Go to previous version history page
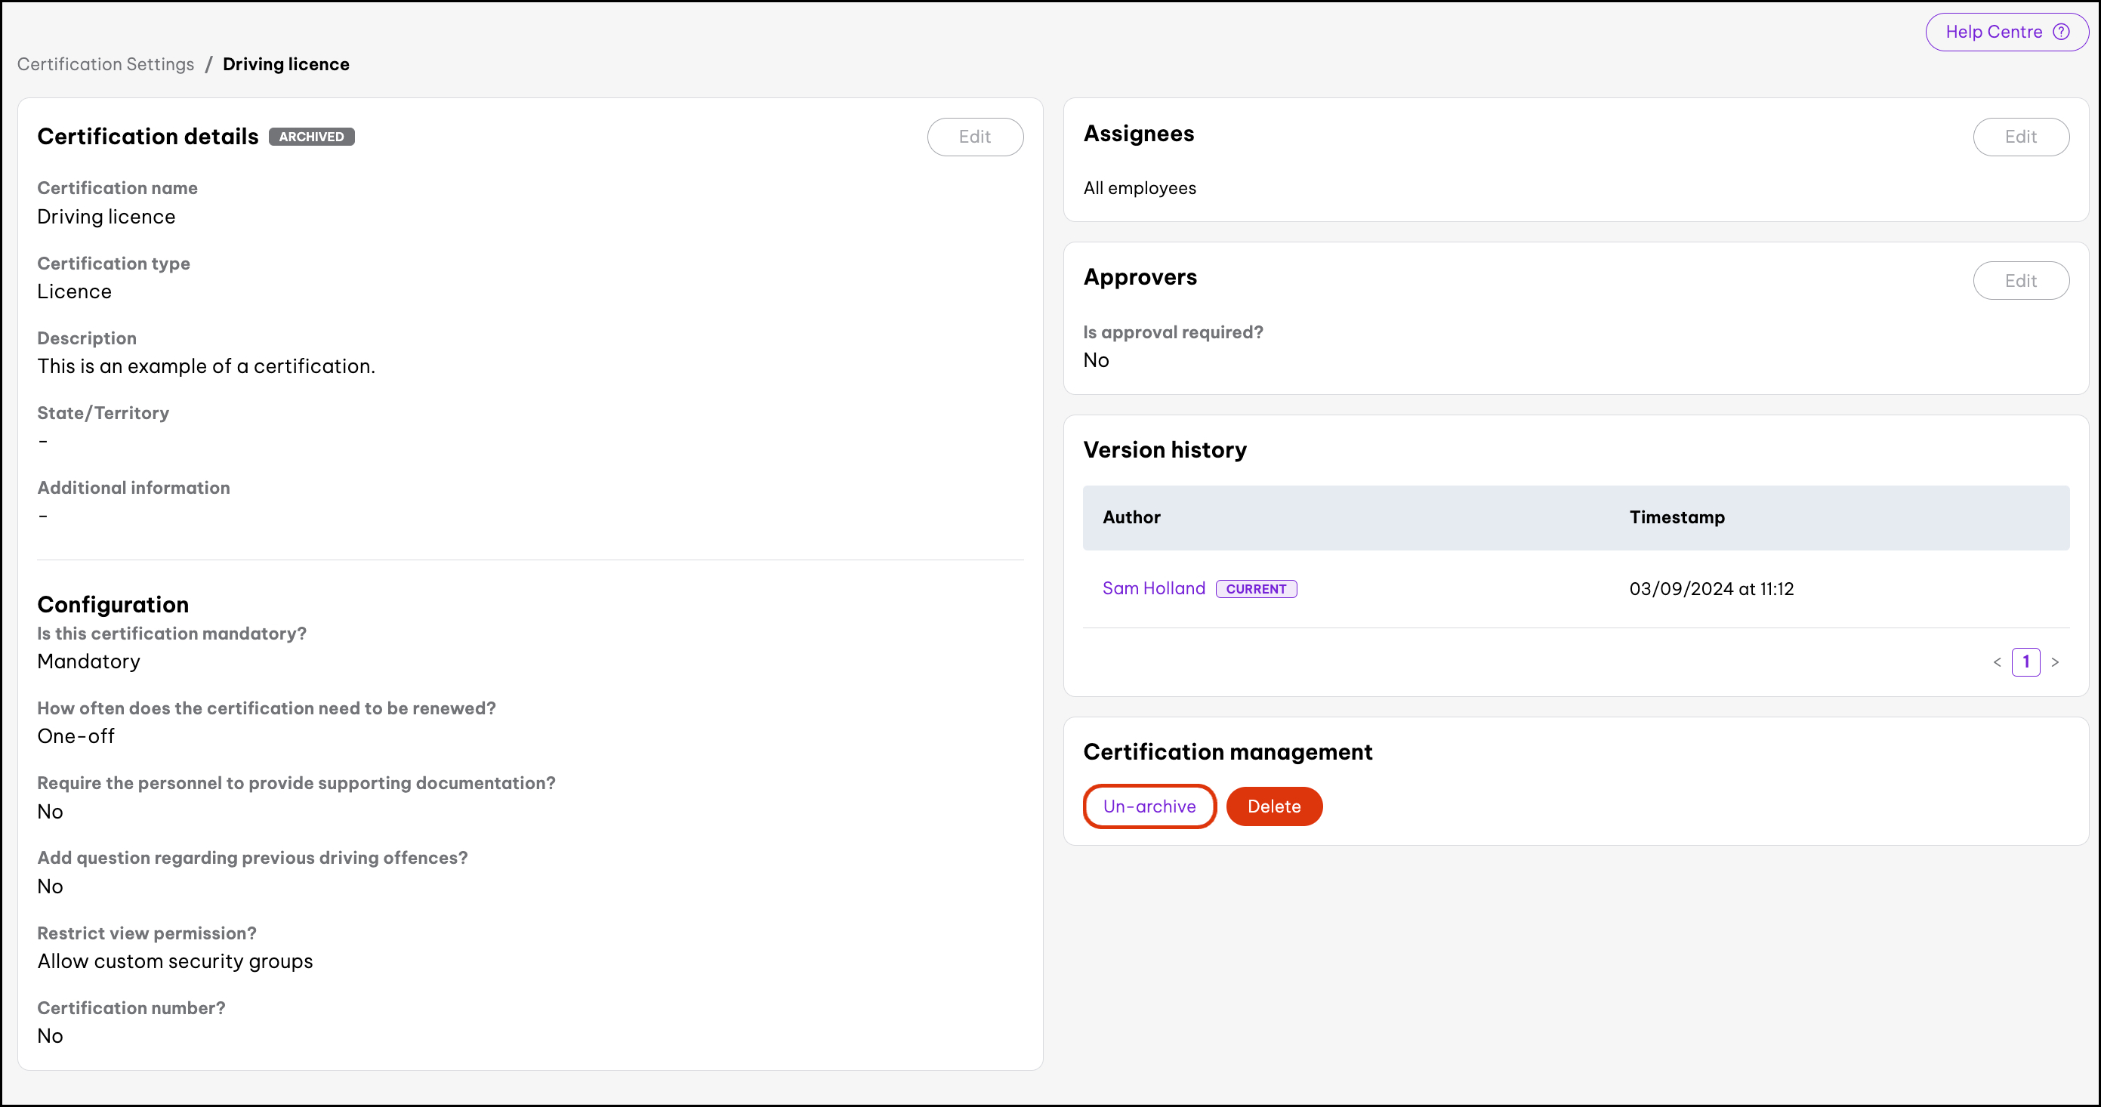This screenshot has width=2101, height=1107. pos(1997,662)
